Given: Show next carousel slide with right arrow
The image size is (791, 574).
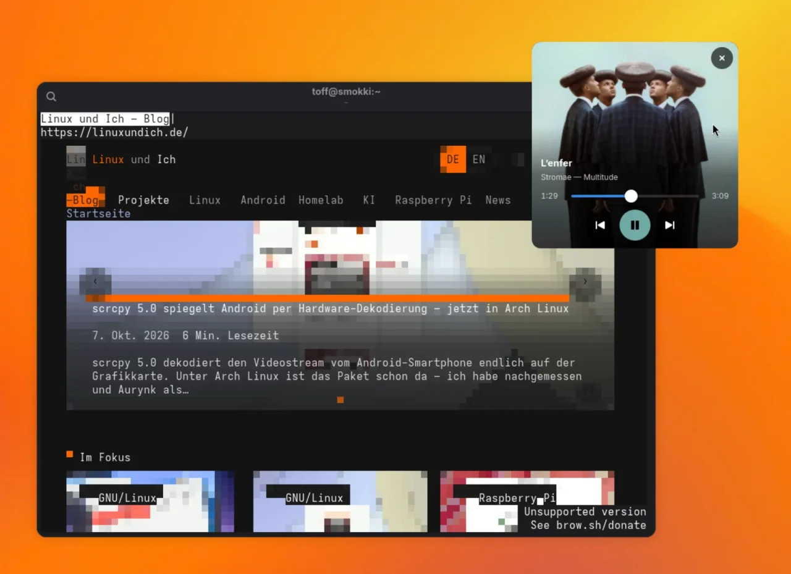Looking at the screenshot, I should [x=585, y=281].
